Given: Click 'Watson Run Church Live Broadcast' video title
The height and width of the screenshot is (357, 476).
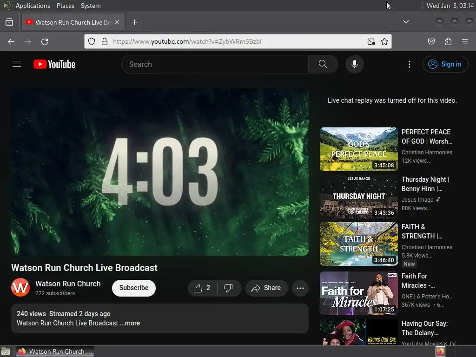Looking at the screenshot, I should 85,268.
